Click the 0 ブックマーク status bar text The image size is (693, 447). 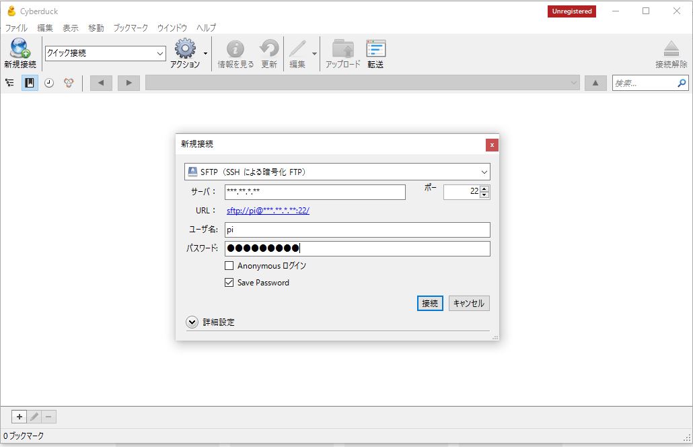(x=24, y=436)
